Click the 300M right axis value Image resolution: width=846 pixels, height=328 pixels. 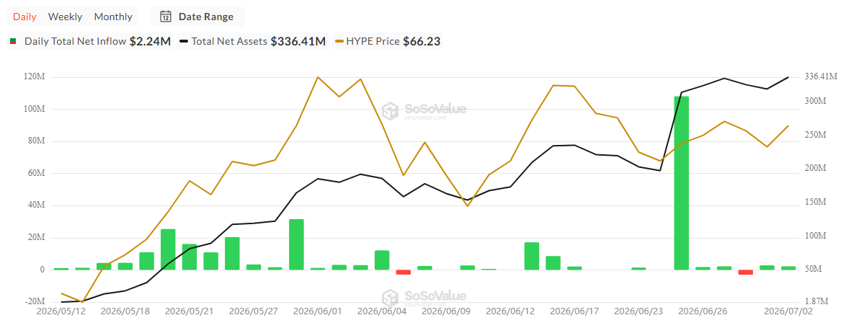tap(816, 101)
